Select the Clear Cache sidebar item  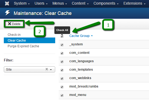point(29,40)
